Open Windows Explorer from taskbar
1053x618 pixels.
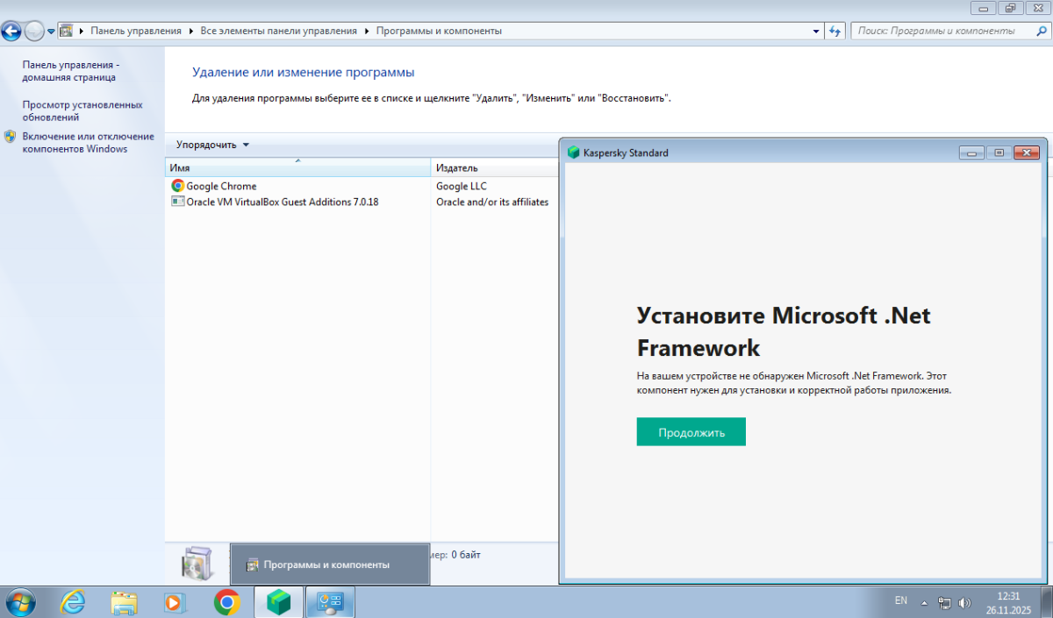125,602
